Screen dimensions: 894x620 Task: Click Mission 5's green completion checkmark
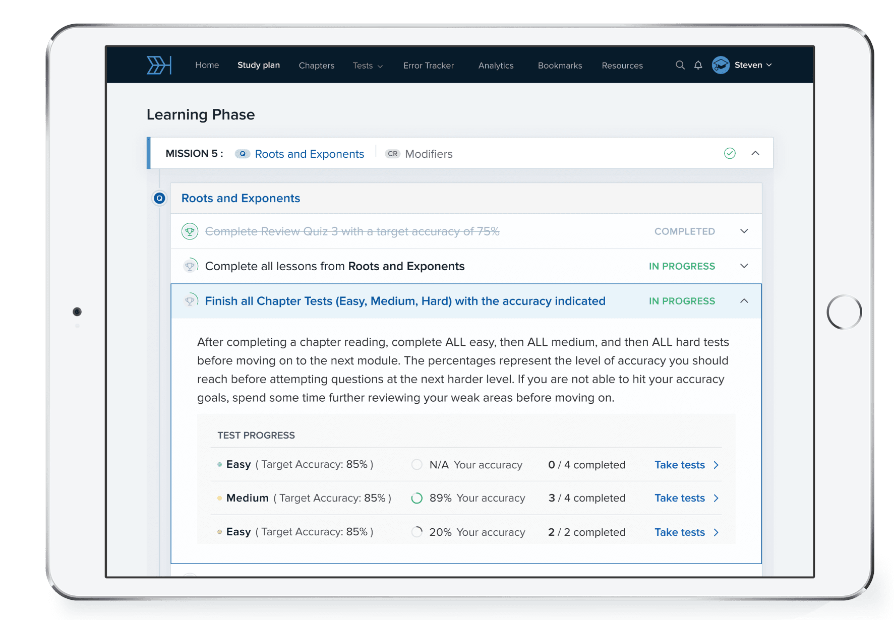[x=730, y=153]
